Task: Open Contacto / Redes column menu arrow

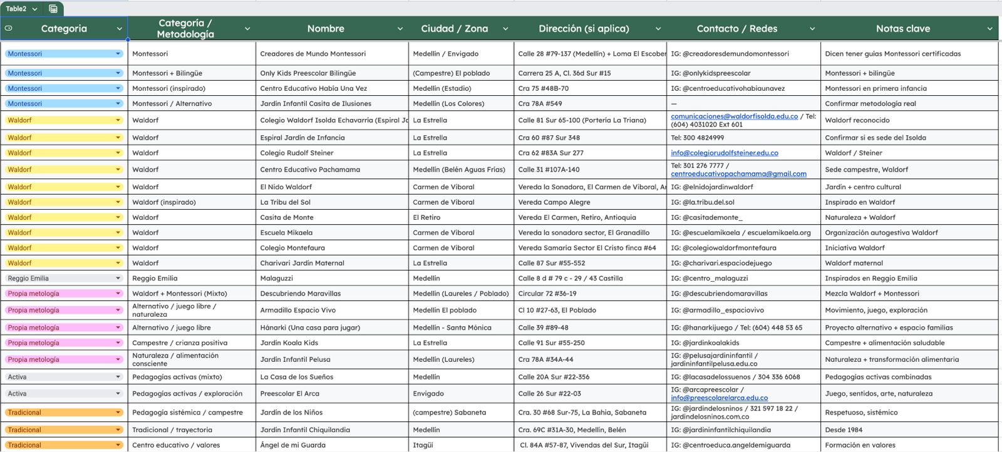Action: (x=812, y=29)
